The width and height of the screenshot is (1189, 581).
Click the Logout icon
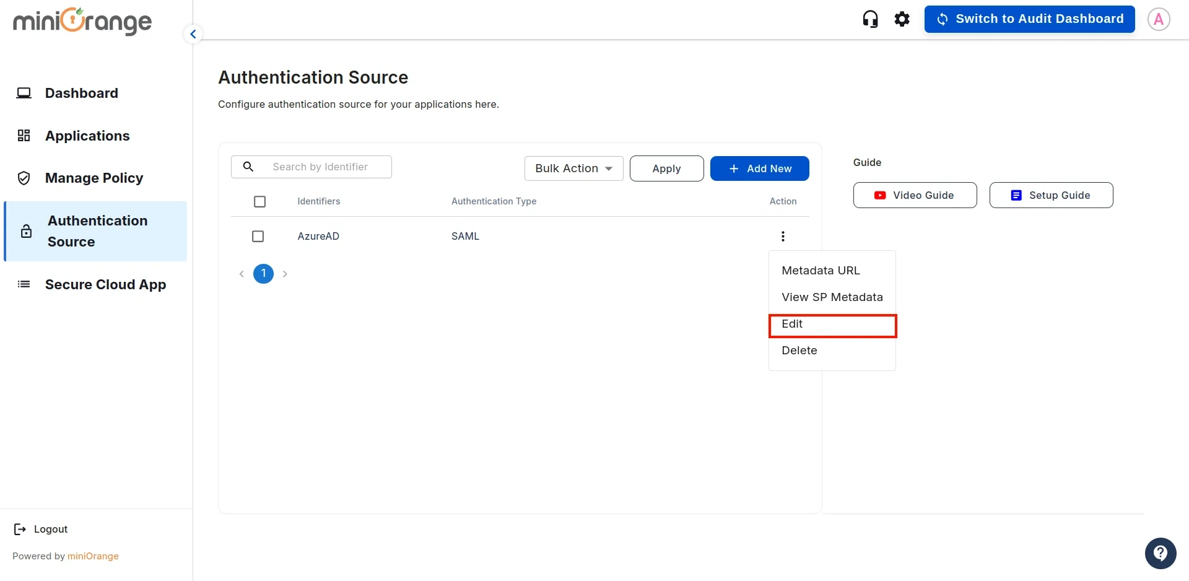pyautogui.click(x=19, y=528)
